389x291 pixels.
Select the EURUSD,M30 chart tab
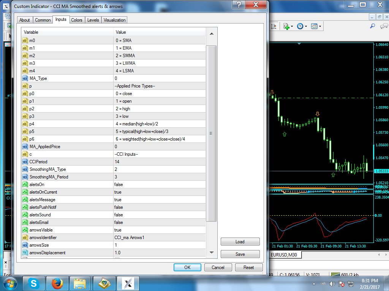click(284, 255)
